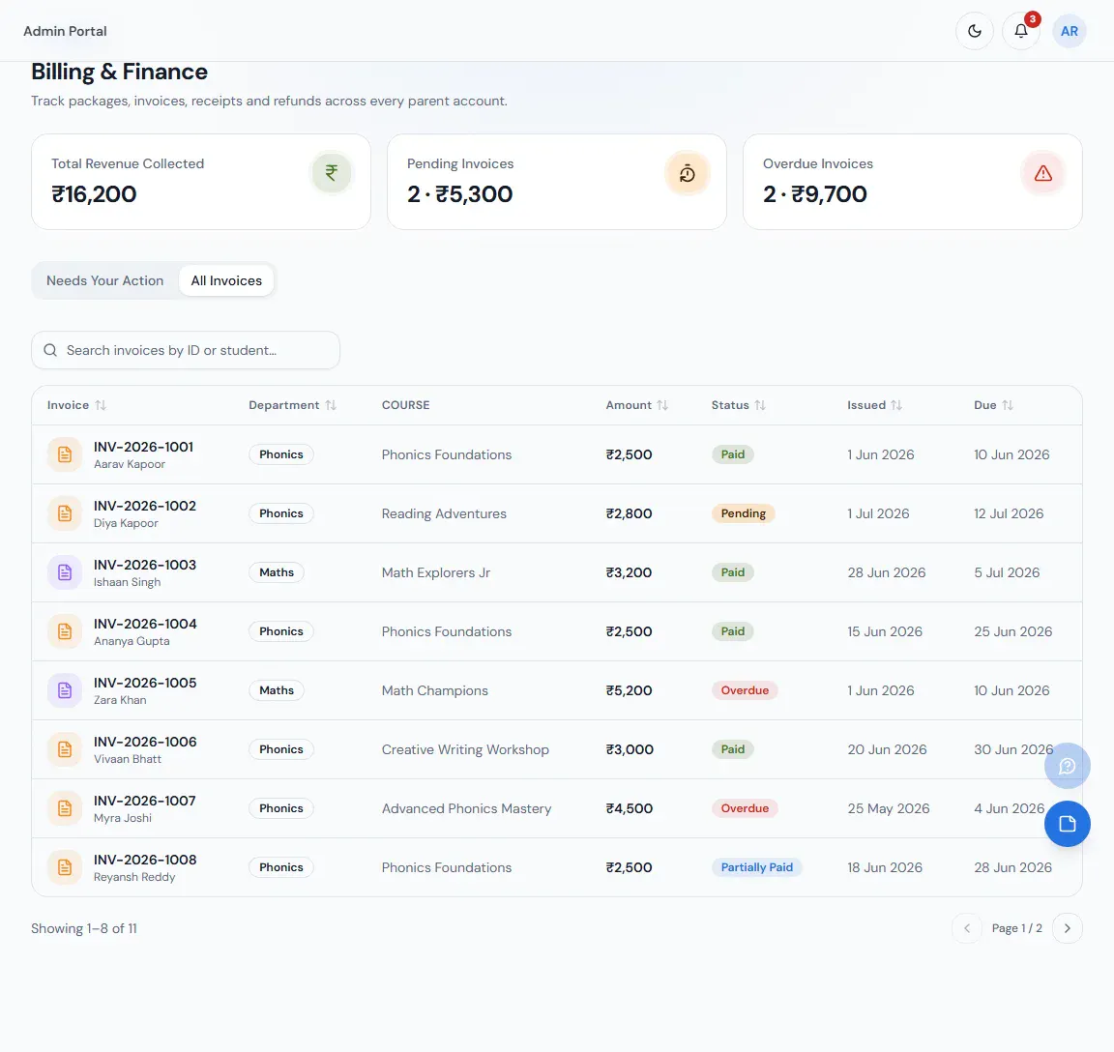The width and height of the screenshot is (1114, 1052).
Task: Click the clock icon in Pending Invoices card
Action: pos(687,173)
